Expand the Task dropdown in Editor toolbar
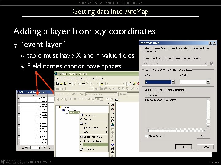221x165 pixels. tap(115, 94)
